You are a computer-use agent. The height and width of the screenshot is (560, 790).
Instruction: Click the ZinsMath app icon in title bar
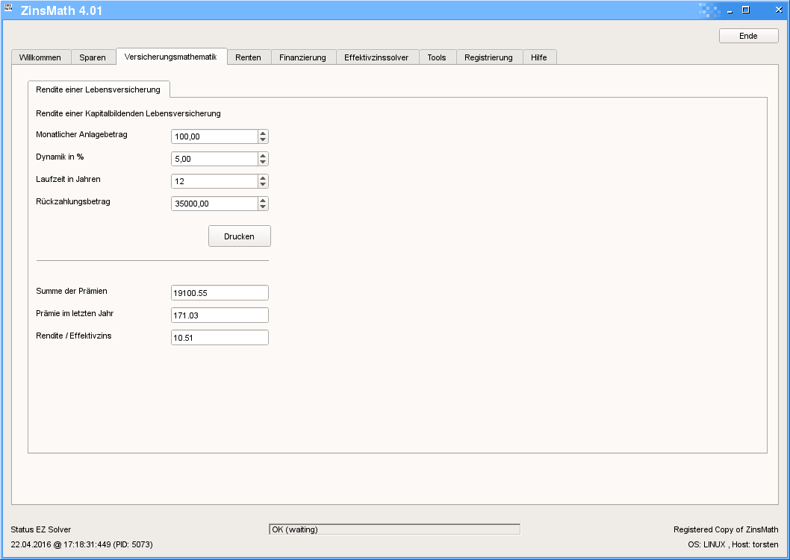pos(8,10)
